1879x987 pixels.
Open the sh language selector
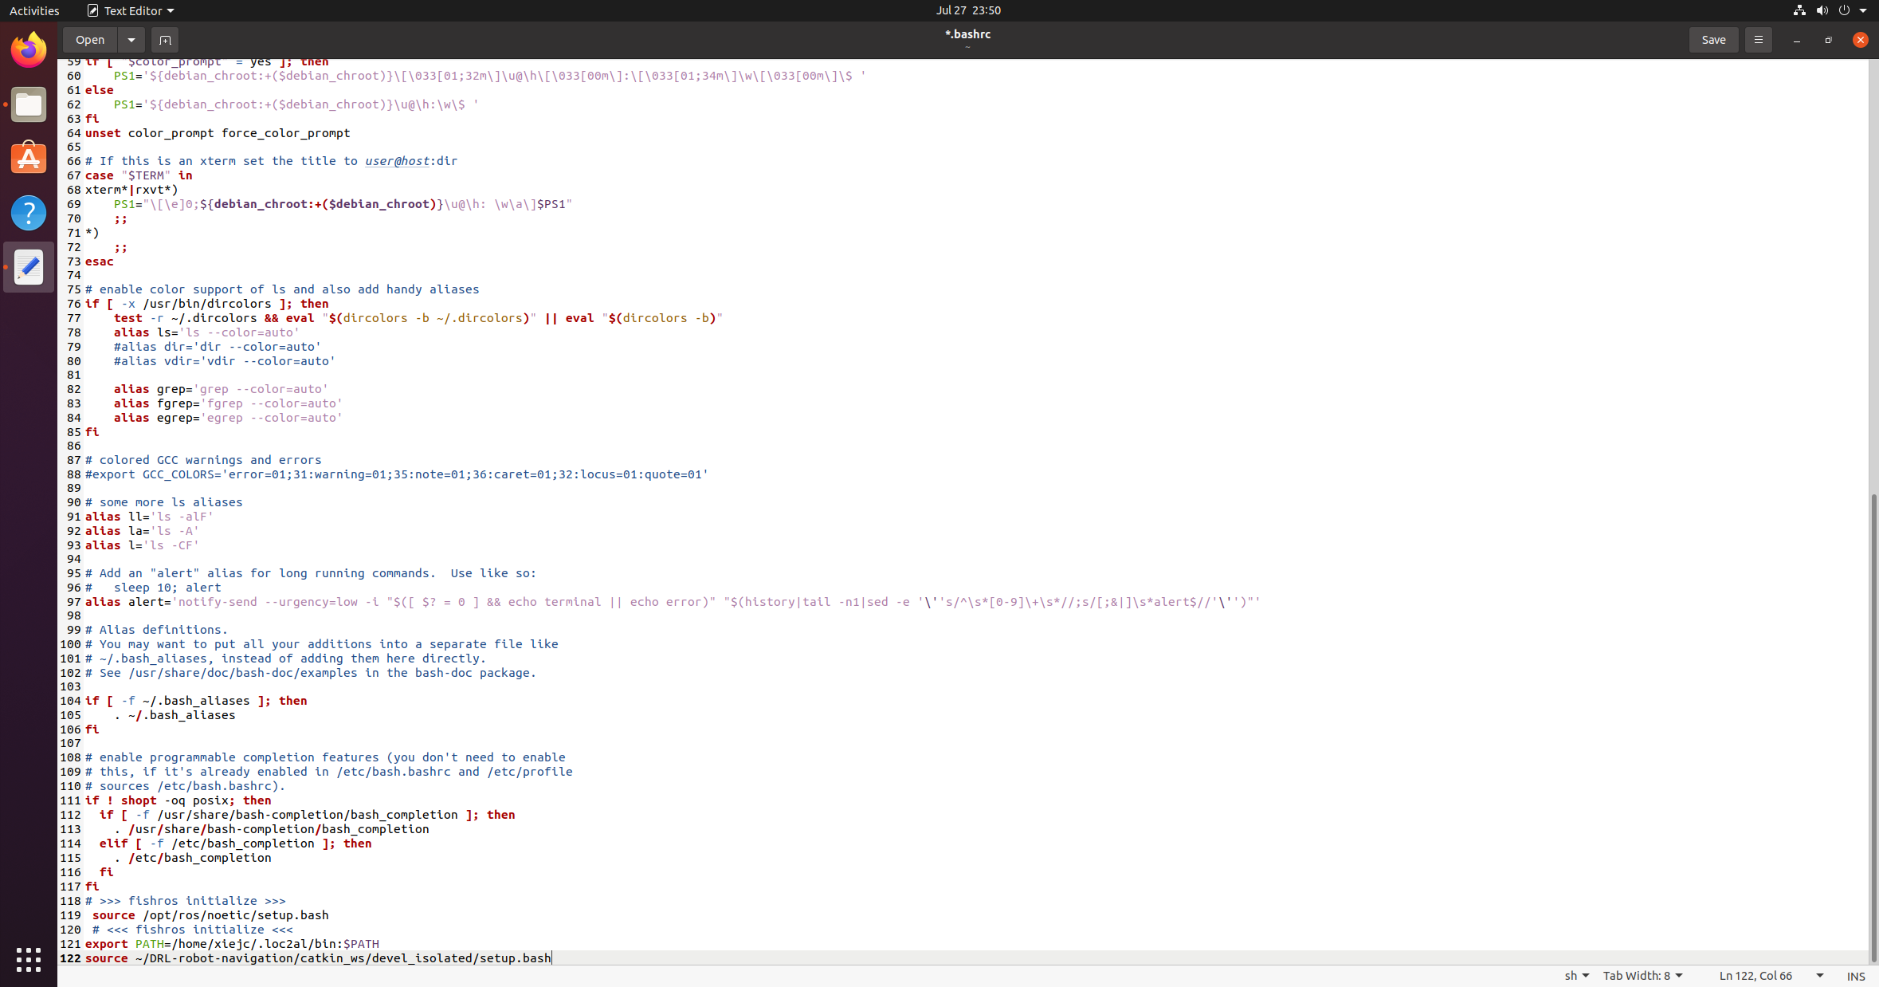[1575, 976]
